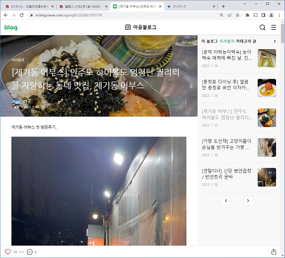The width and height of the screenshot is (285, 258).
Task: Close the ブックマーク tab
Action: [x=214, y=6]
